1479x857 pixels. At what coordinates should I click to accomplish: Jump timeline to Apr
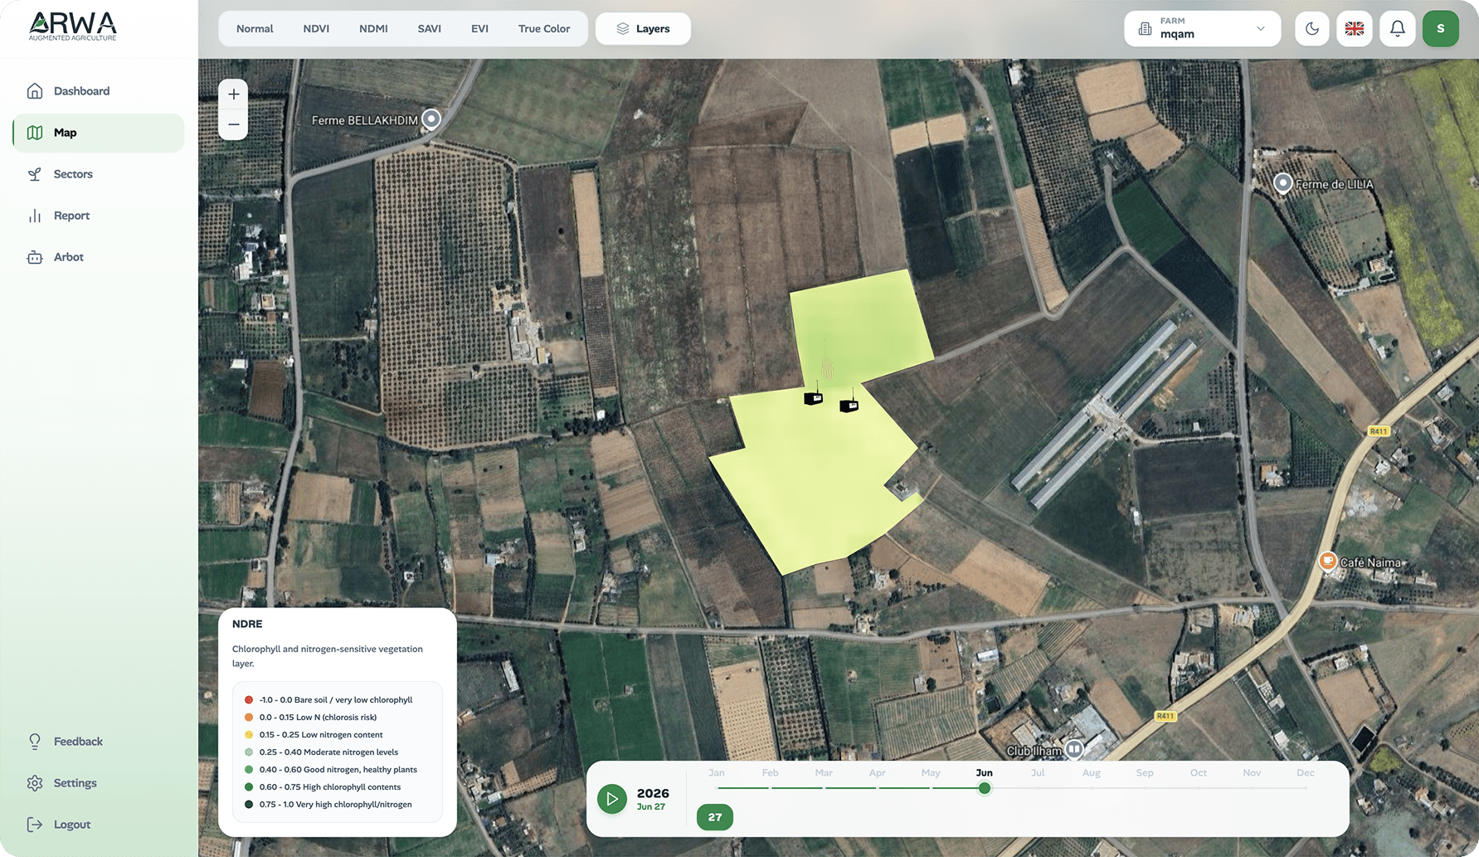878,773
